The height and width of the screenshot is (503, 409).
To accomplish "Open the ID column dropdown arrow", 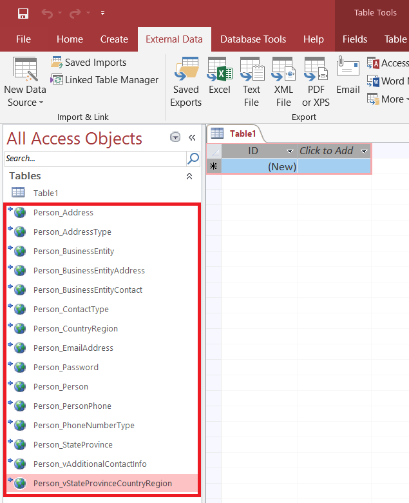I will (290, 151).
